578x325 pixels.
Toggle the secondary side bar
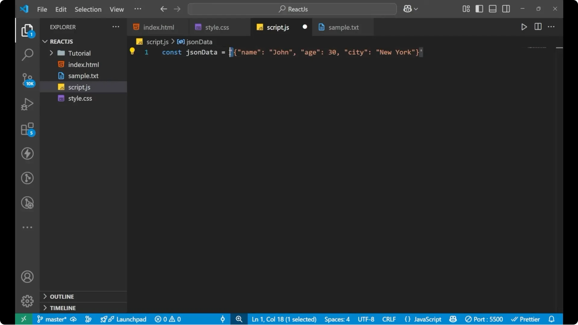click(506, 9)
